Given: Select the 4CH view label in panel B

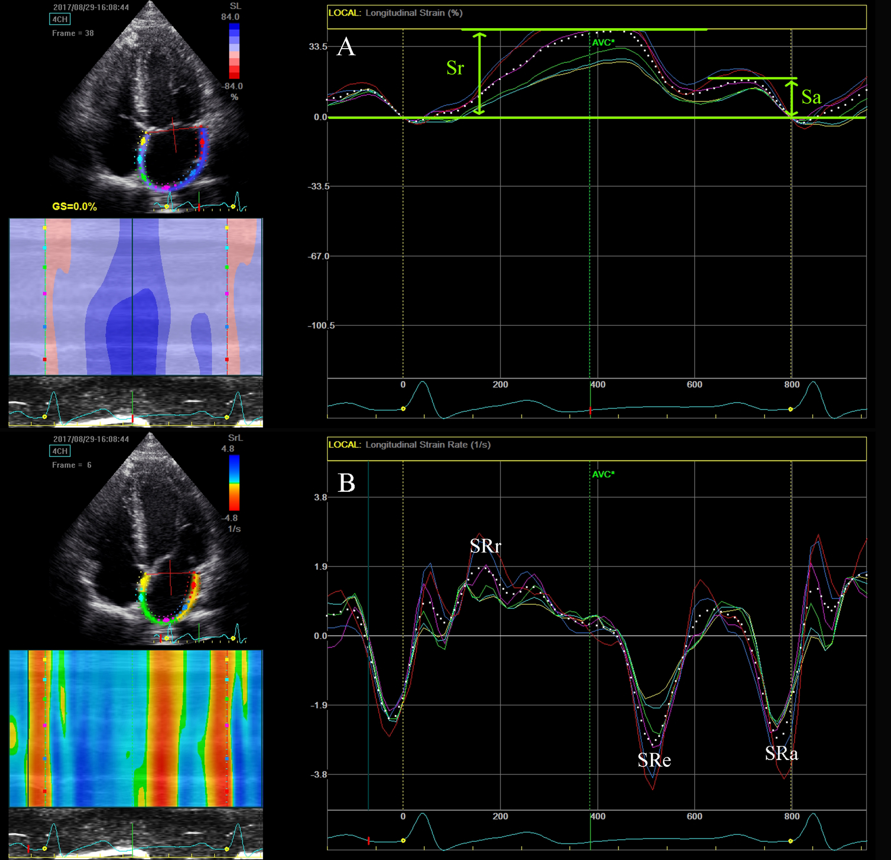Looking at the screenshot, I should point(60,451).
